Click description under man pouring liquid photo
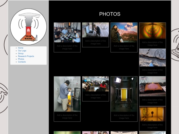 [67, 116]
